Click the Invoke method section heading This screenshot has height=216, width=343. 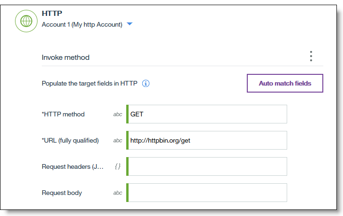tap(66, 58)
